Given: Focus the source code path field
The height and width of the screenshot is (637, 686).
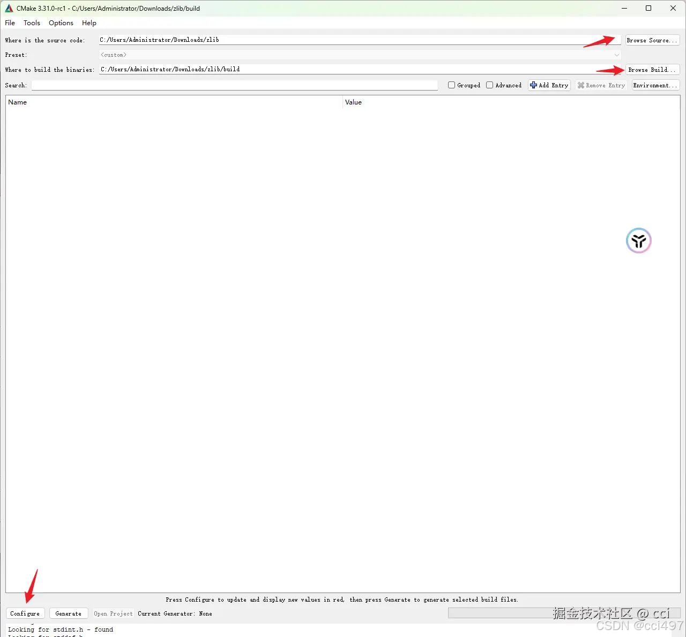Looking at the screenshot, I should tap(360, 40).
